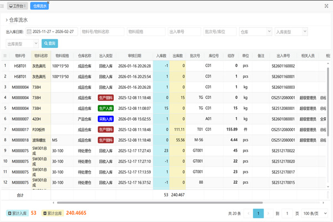Click the red 生产领料 tag in row 4
This screenshot has height=222, width=333.
[106, 98]
